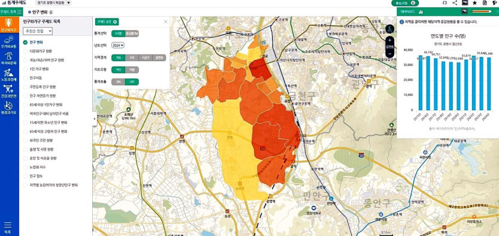Image resolution: width=499 pixels, height=236 pixels.
Task: Click the 튜토리얼 tutorial button
Action: 405,3
